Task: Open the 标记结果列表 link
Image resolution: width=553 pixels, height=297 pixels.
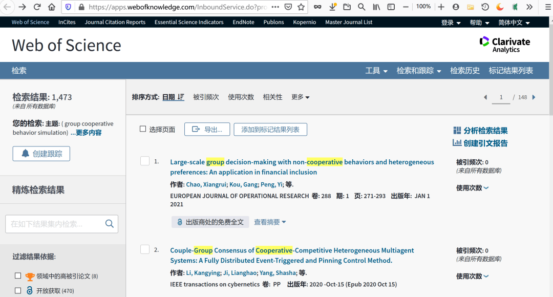Action: pyautogui.click(x=511, y=71)
